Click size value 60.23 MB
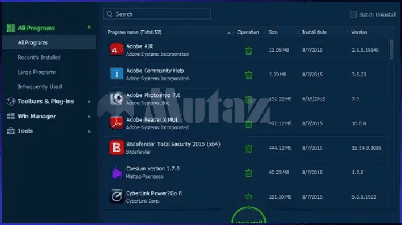 tap(279, 173)
